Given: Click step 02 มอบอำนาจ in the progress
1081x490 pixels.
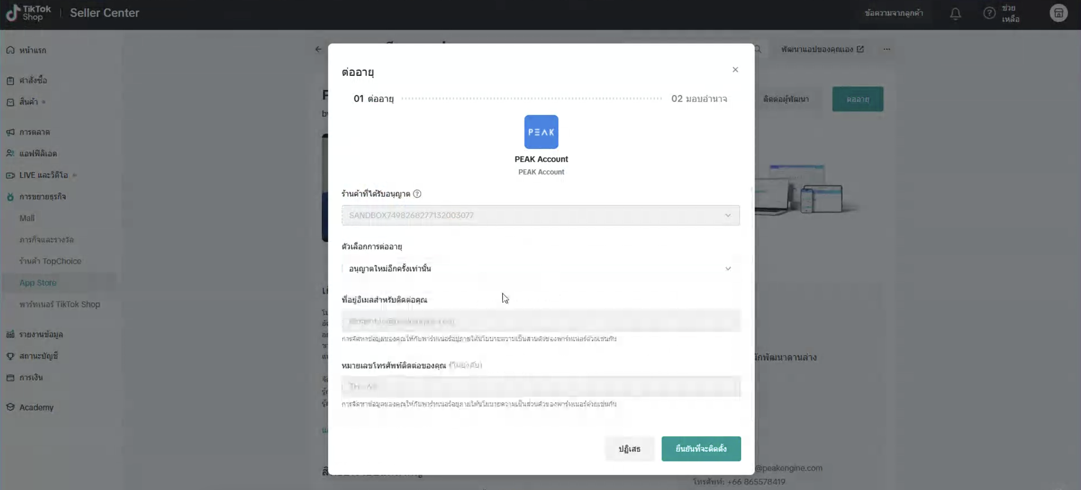Looking at the screenshot, I should point(699,99).
